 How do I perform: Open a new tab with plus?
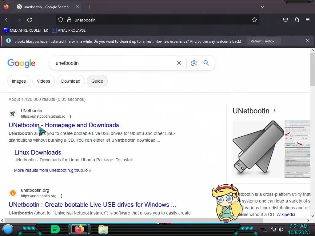(x=89, y=7)
